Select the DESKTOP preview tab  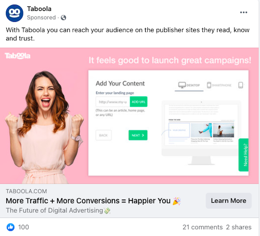(x=189, y=85)
